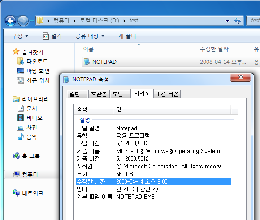Switch to the 일반 tab
Screen dimensions: 260x220
click(x=77, y=94)
